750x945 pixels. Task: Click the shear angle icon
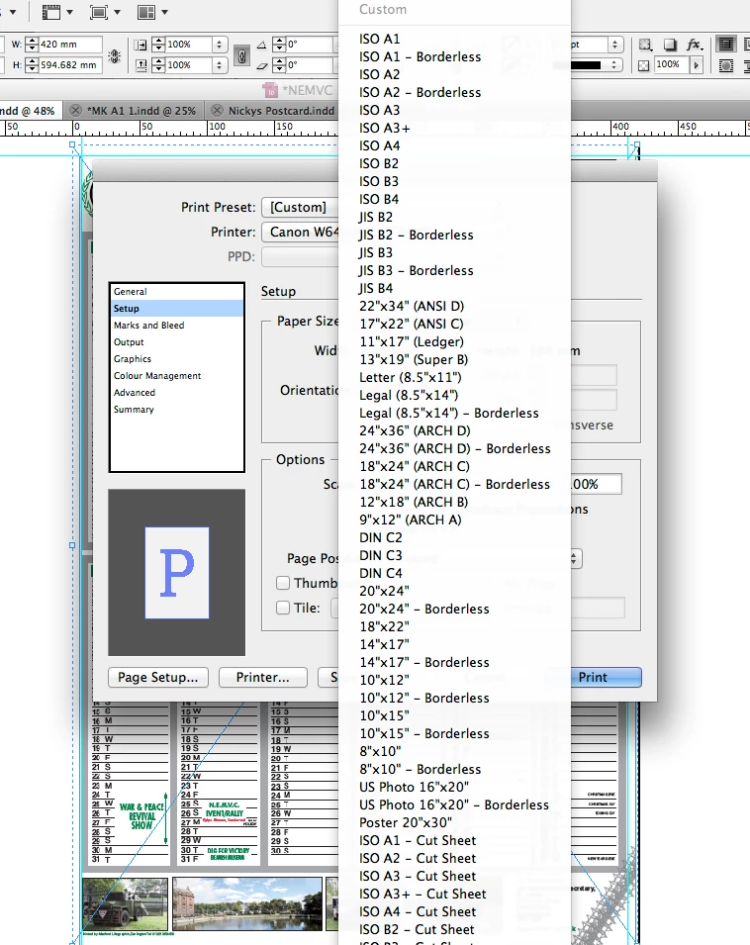coord(262,65)
